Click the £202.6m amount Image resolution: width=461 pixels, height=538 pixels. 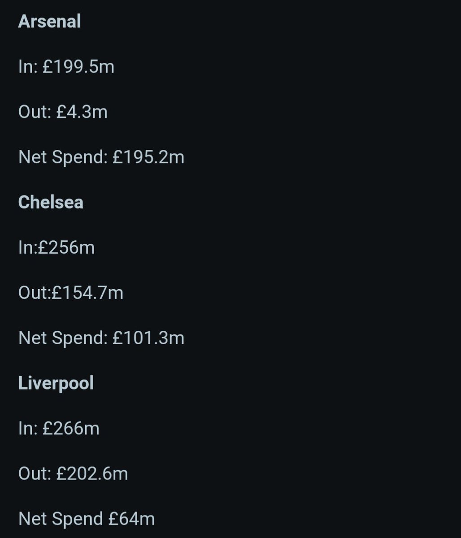(x=92, y=473)
